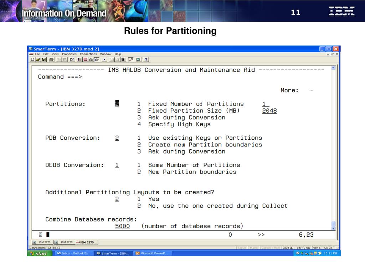
Task: Click the 'More:' indicator text
Action: point(289,90)
